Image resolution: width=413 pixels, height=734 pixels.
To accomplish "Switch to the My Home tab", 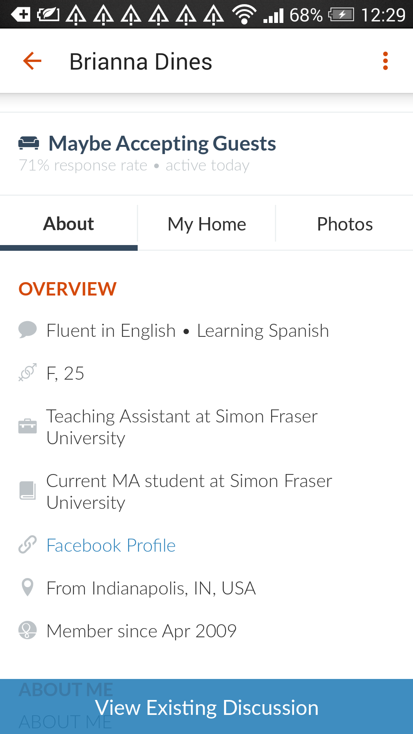I will pyautogui.click(x=206, y=224).
